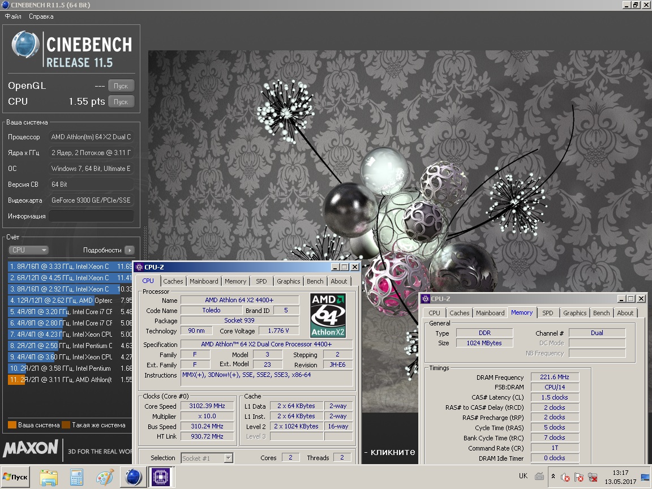Image resolution: width=652 pixels, height=489 pixels.
Task: Click the brown Такая же система legend swatch
Action: (66, 425)
